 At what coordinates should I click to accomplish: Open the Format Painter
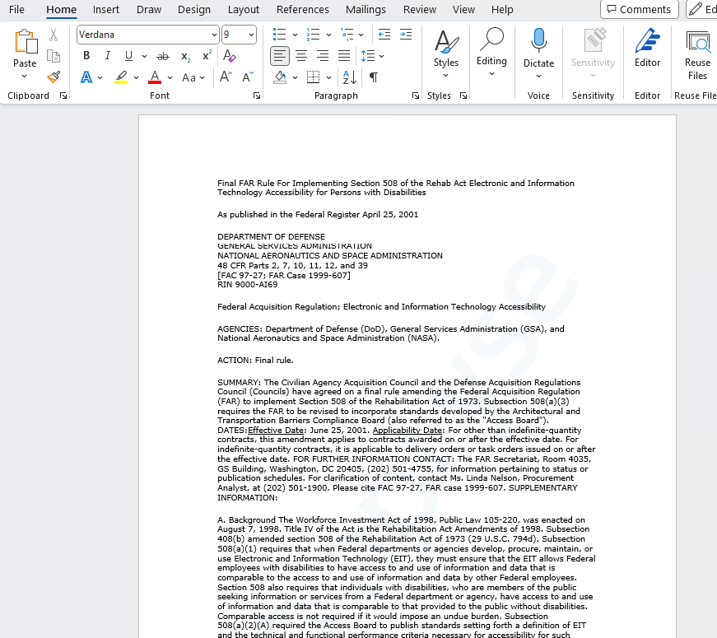(52, 77)
